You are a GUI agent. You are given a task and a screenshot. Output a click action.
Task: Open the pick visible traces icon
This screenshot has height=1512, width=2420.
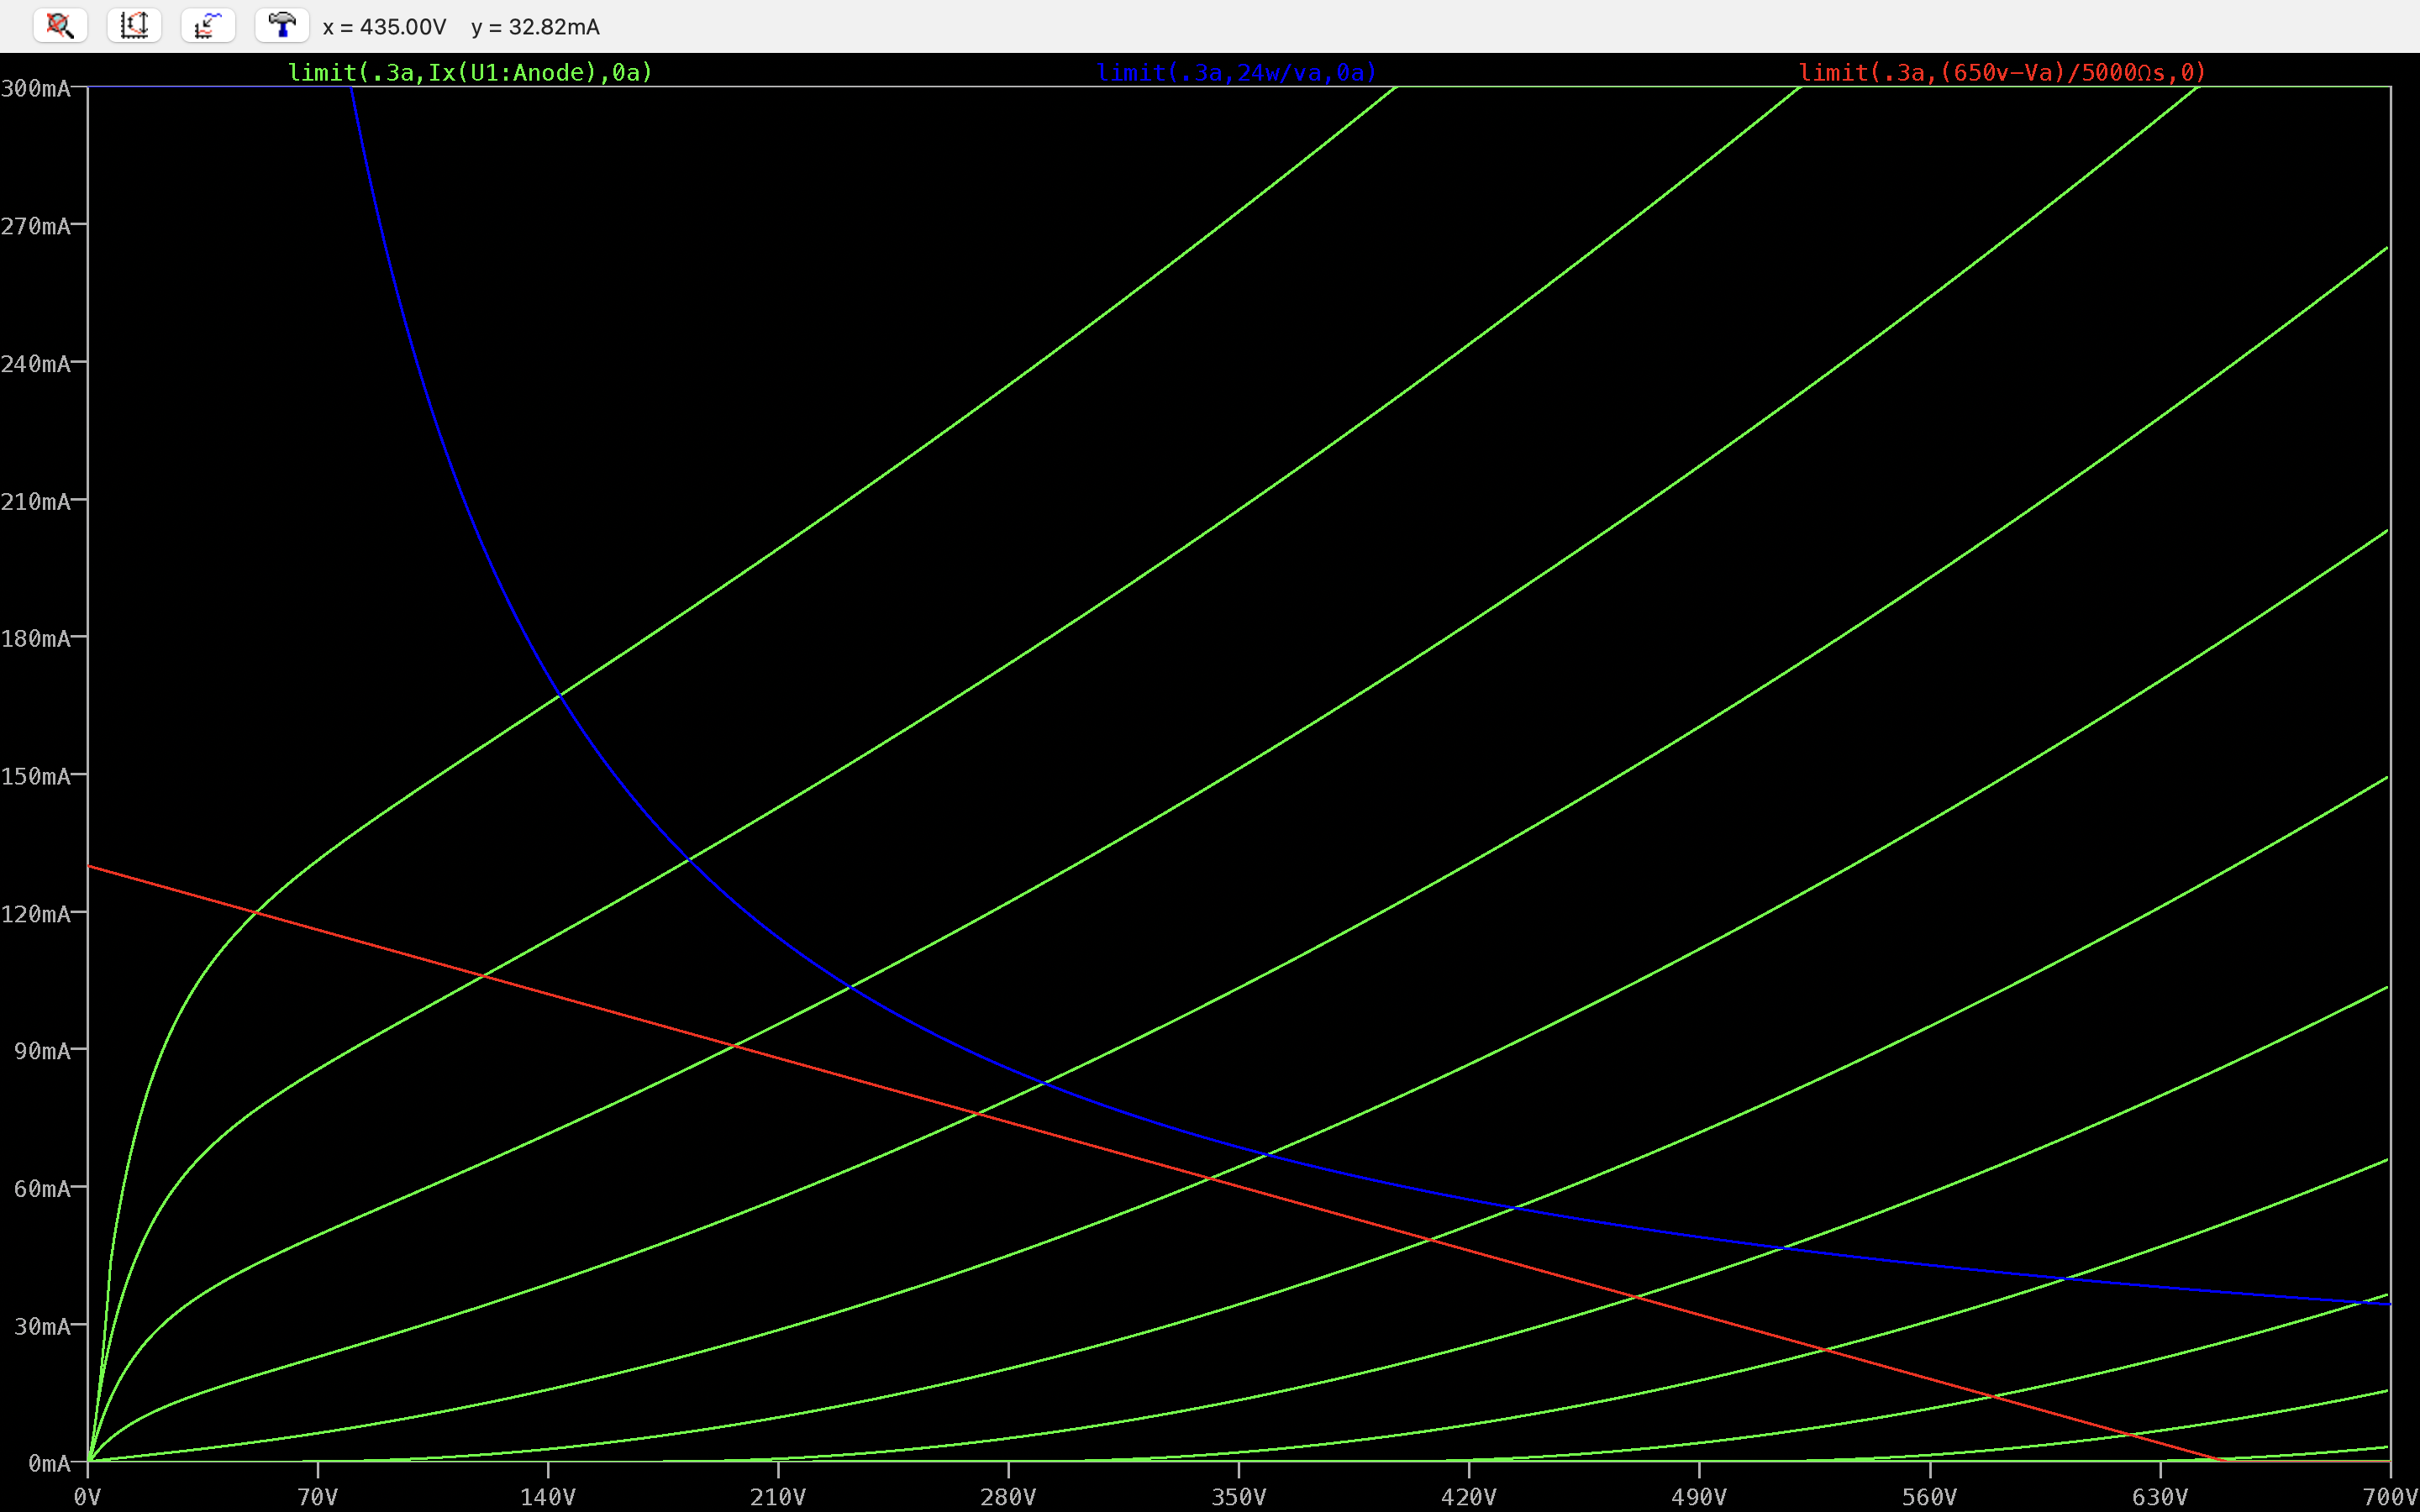coord(208,25)
